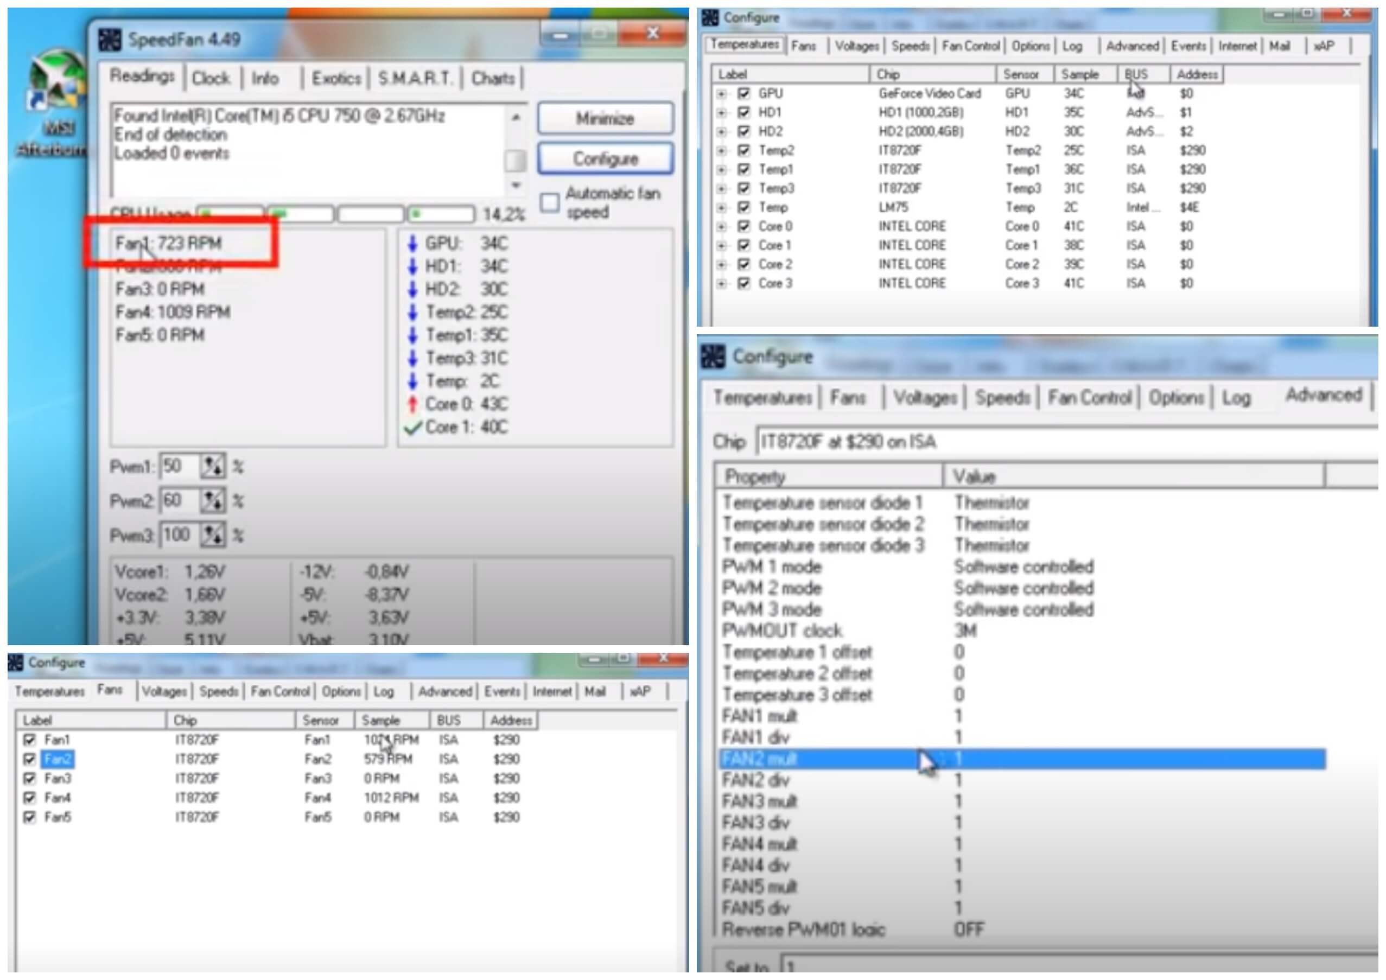Open the Fan Control tab in the fan list window

(280, 691)
